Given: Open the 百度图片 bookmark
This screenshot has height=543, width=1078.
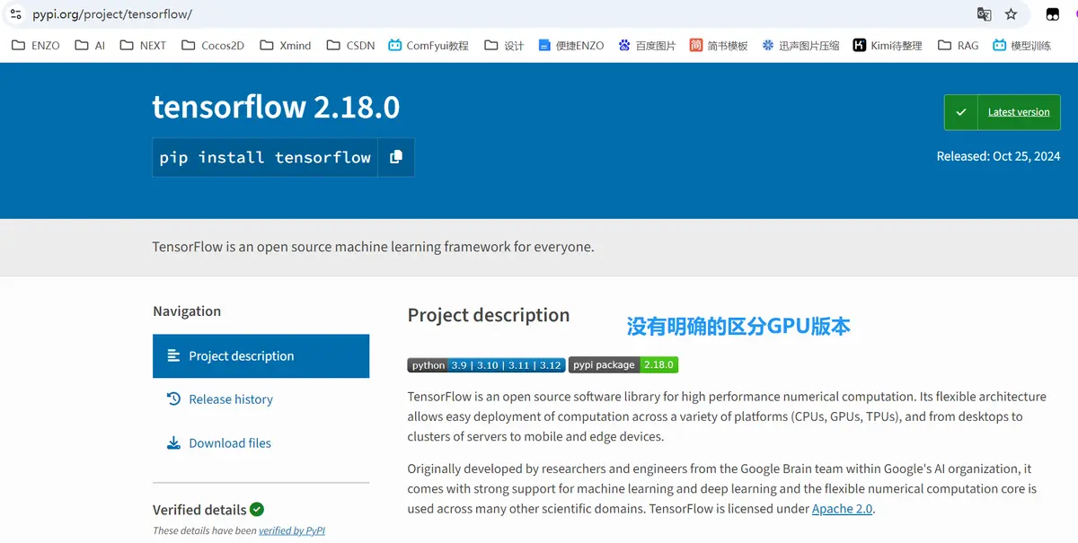Looking at the screenshot, I should 647,45.
